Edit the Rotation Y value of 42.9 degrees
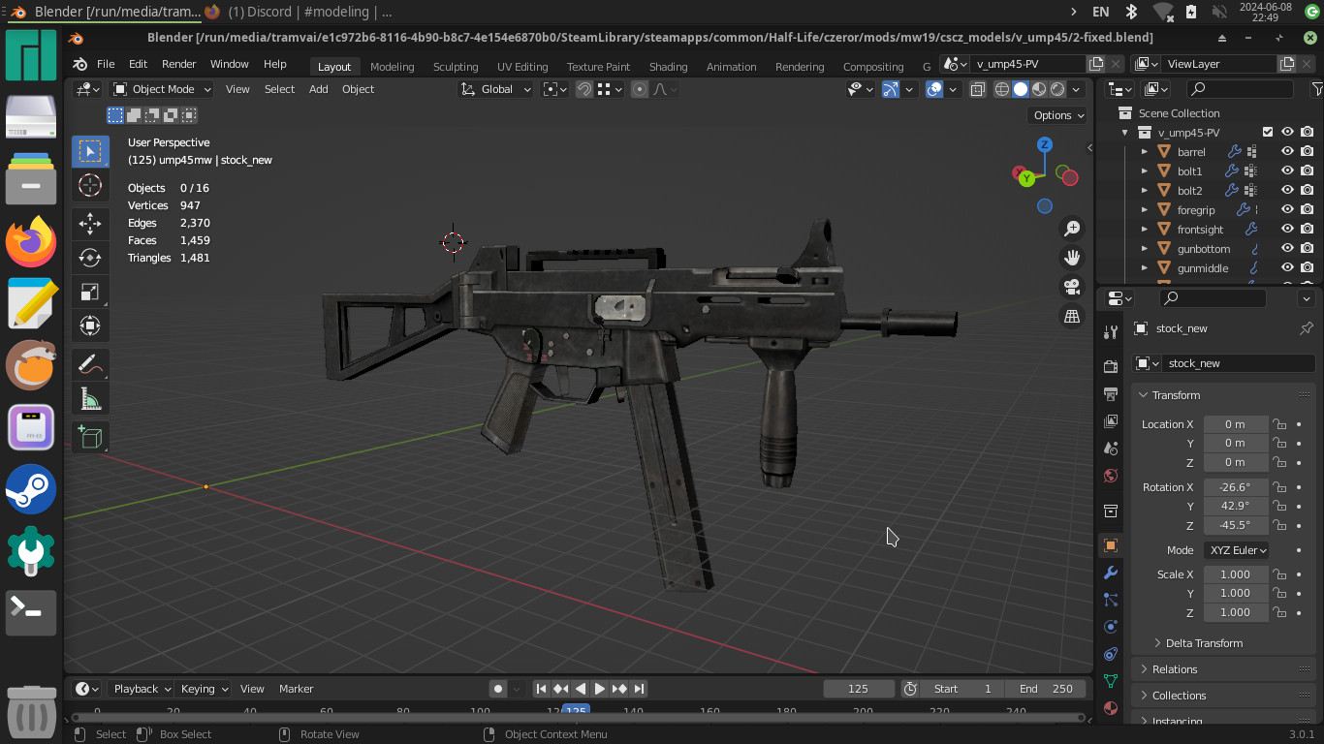The width and height of the screenshot is (1324, 744). (x=1236, y=506)
